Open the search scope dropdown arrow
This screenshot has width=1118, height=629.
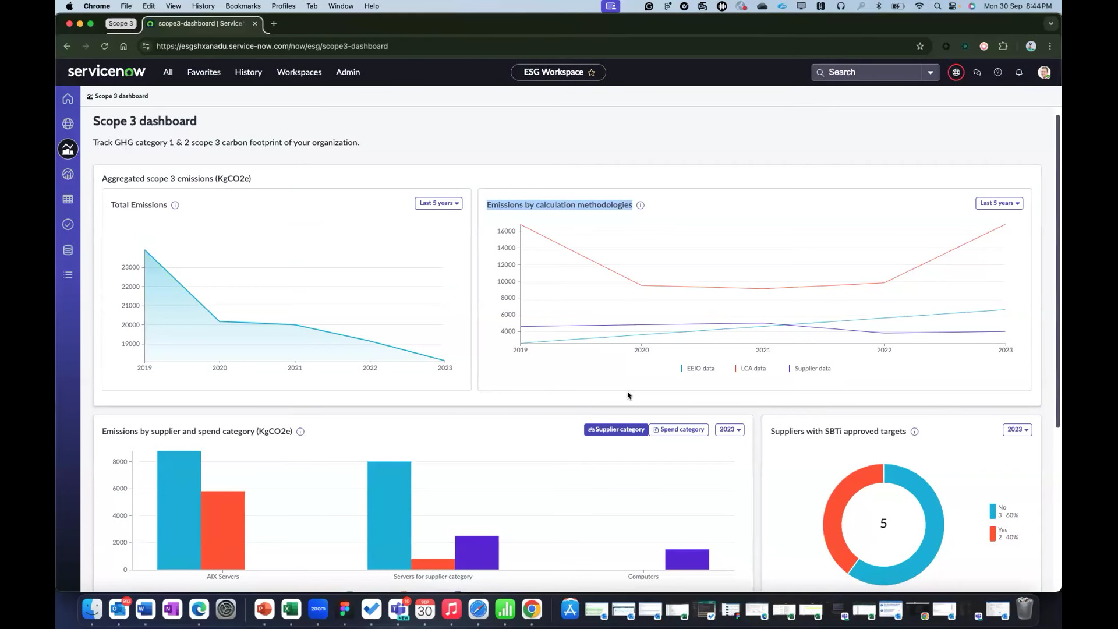(x=931, y=72)
